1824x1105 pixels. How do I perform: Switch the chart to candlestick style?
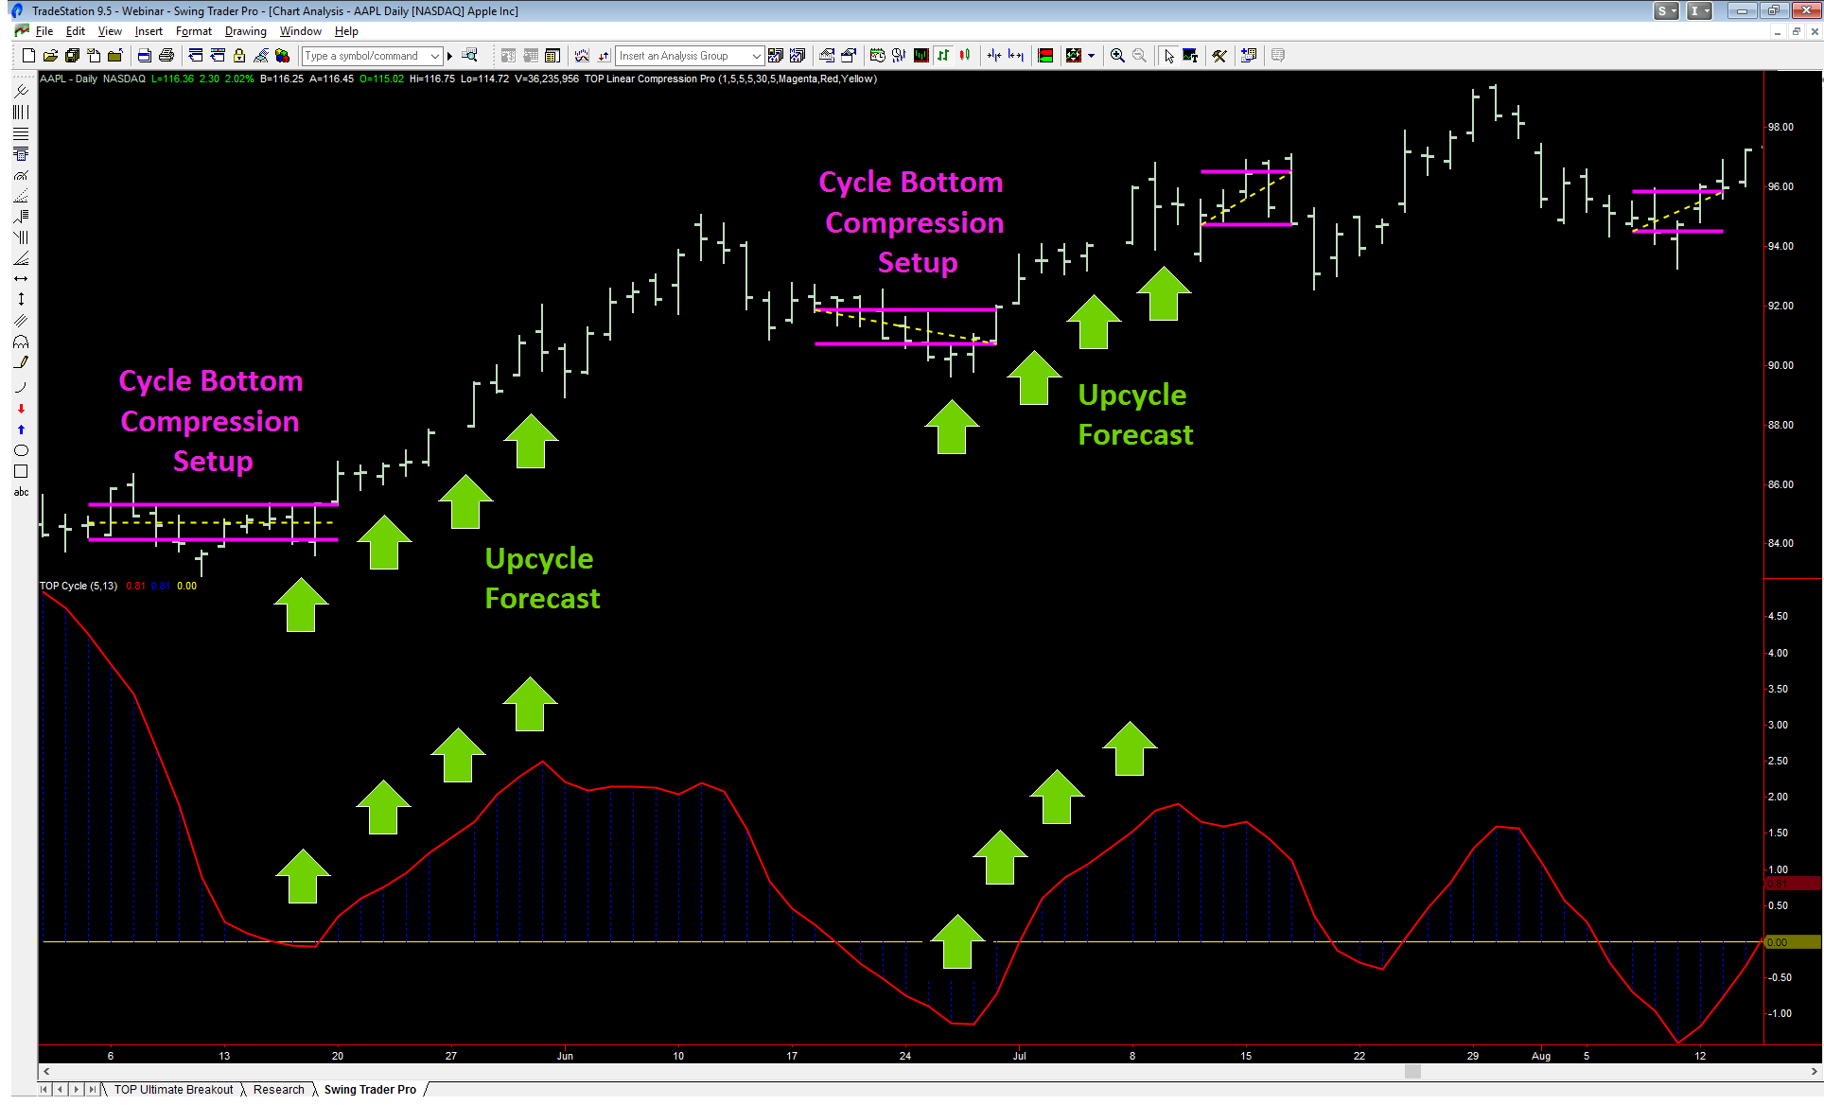tap(964, 55)
